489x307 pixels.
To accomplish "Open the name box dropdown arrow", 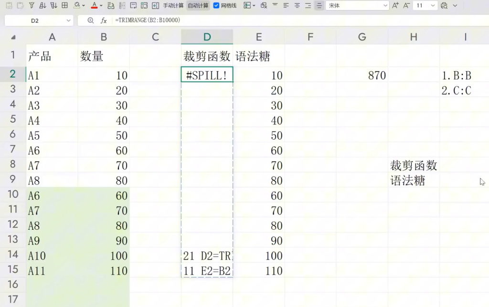I will click(x=68, y=20).
